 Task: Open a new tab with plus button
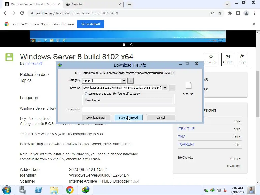(x=129, y=4)
